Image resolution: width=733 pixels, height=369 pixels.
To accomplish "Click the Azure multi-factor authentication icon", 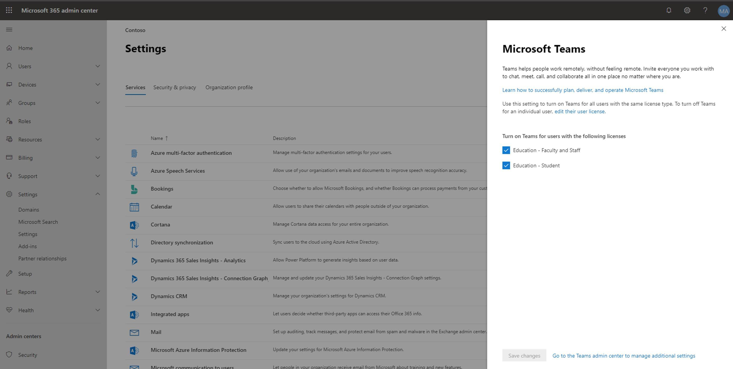I will [134, 152].
